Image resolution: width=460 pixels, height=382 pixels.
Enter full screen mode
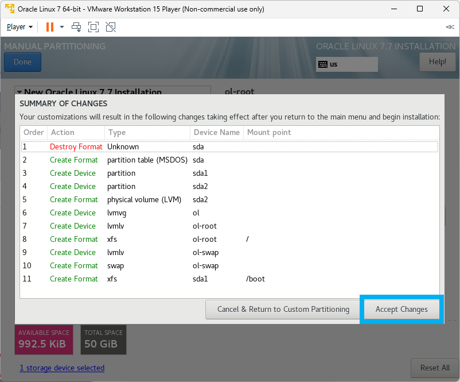(93, 27)
